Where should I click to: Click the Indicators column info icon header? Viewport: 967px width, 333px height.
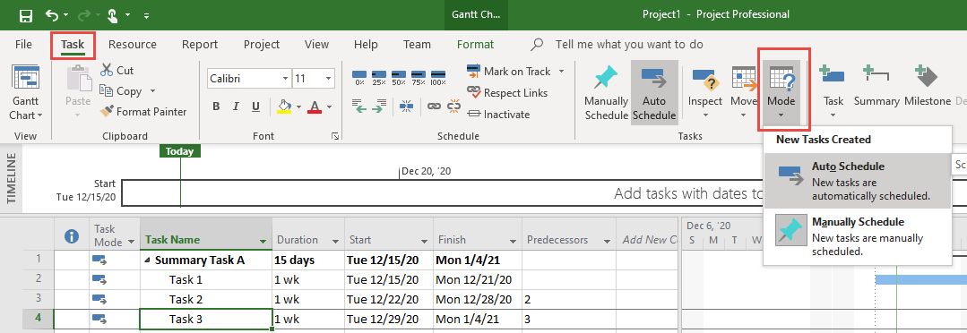coord(72,235)
